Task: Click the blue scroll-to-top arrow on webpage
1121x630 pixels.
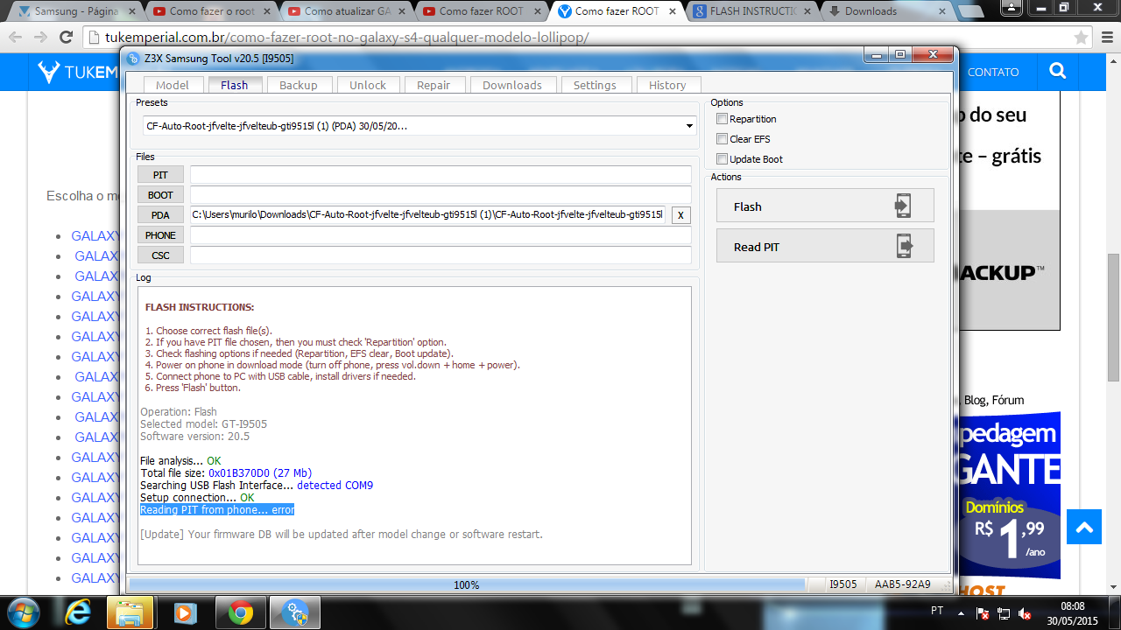Action: tap(1084, 528)
